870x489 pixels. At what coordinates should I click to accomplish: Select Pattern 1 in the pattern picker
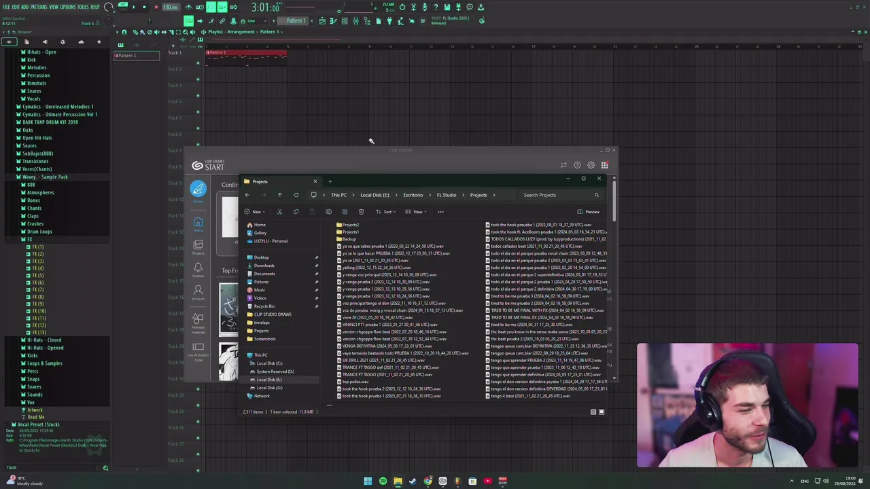137,56
